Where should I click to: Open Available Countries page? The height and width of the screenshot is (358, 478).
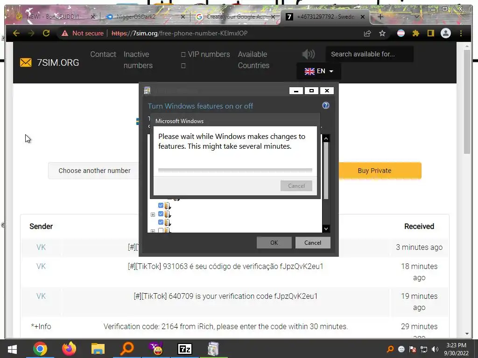coord(253,60)
